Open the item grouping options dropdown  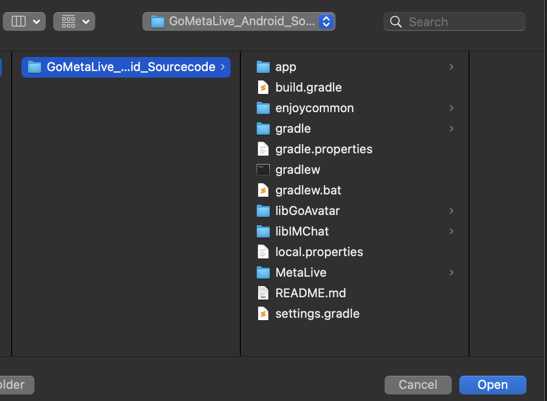point(74,21)
